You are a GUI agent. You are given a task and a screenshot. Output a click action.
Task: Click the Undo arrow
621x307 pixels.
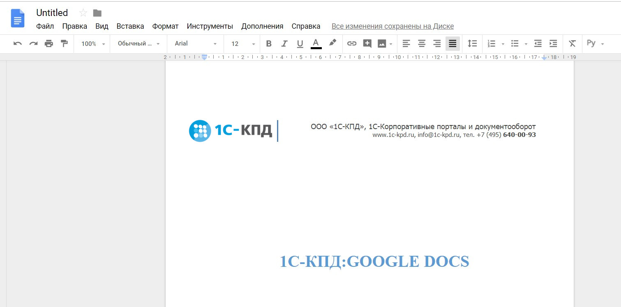point(18,43)
